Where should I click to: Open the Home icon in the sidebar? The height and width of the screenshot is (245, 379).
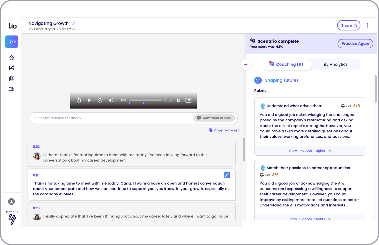tap(11, 57)
